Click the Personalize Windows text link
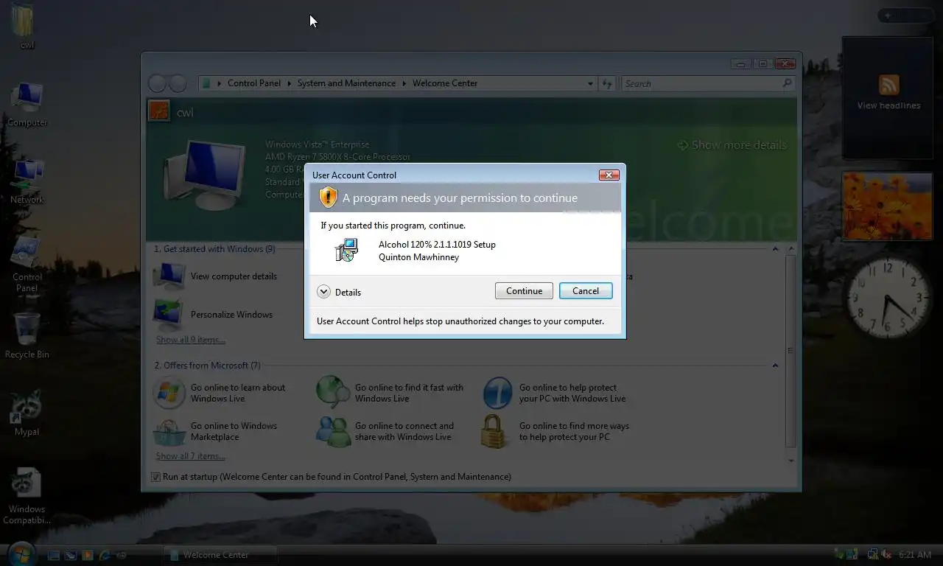The image size is (943, 566). coord(231,315)
